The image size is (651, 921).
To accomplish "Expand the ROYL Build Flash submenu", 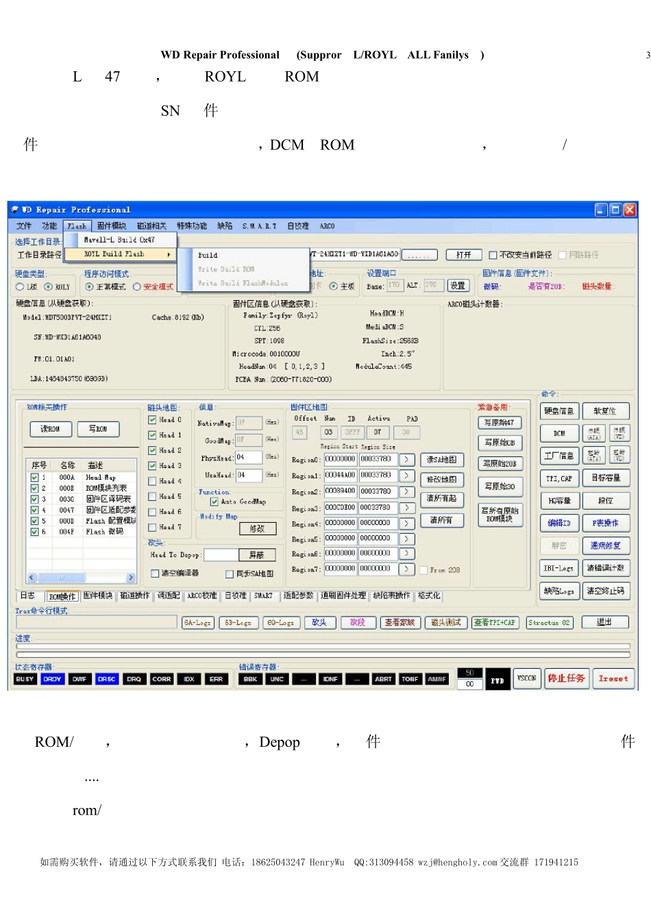I will (121, 254).
